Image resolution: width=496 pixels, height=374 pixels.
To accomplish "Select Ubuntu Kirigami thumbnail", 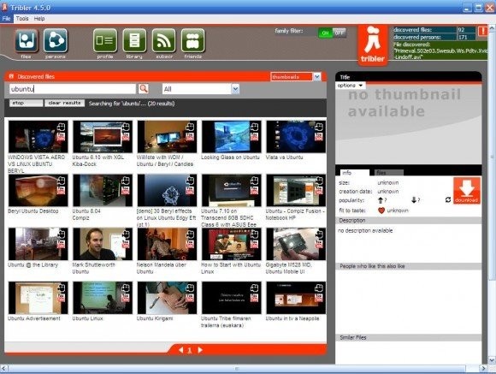I will (167, 298).
